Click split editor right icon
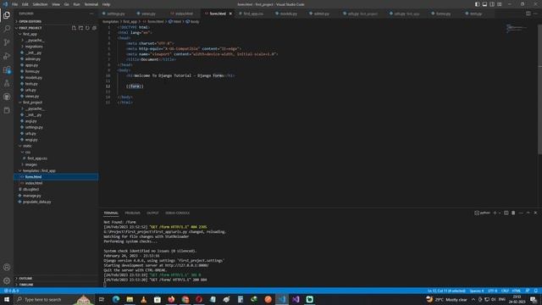Viewport: 542px width, 305px height. 528,14
